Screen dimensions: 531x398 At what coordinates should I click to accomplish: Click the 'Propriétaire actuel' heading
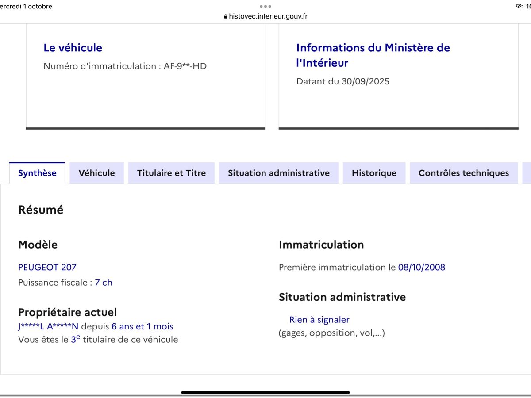[68, 313]
